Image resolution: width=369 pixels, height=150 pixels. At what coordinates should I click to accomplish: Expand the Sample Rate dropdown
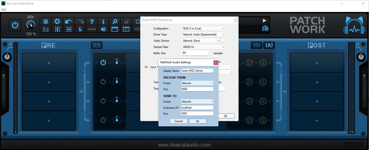[x=203, y=47]
